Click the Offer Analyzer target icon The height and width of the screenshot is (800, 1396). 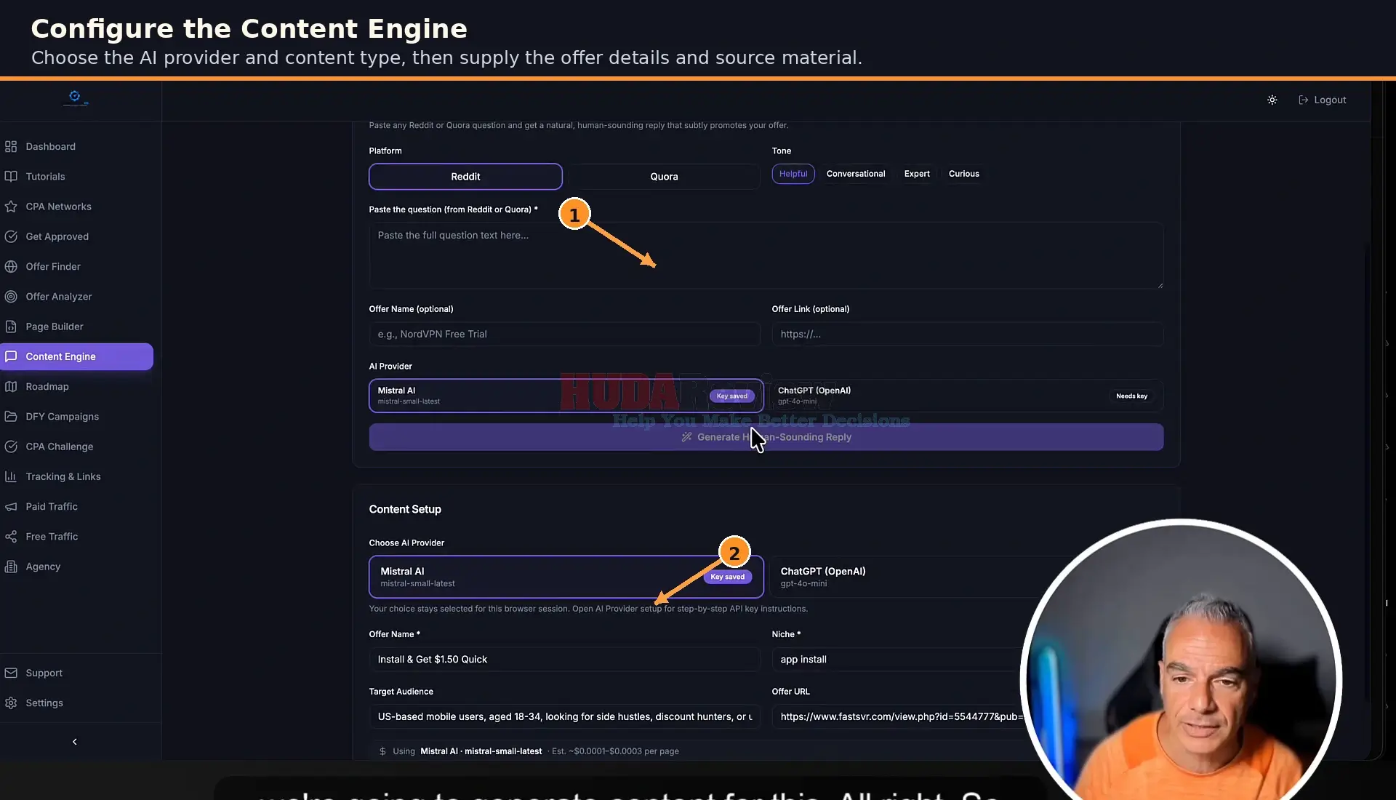(x=11, y=297)
